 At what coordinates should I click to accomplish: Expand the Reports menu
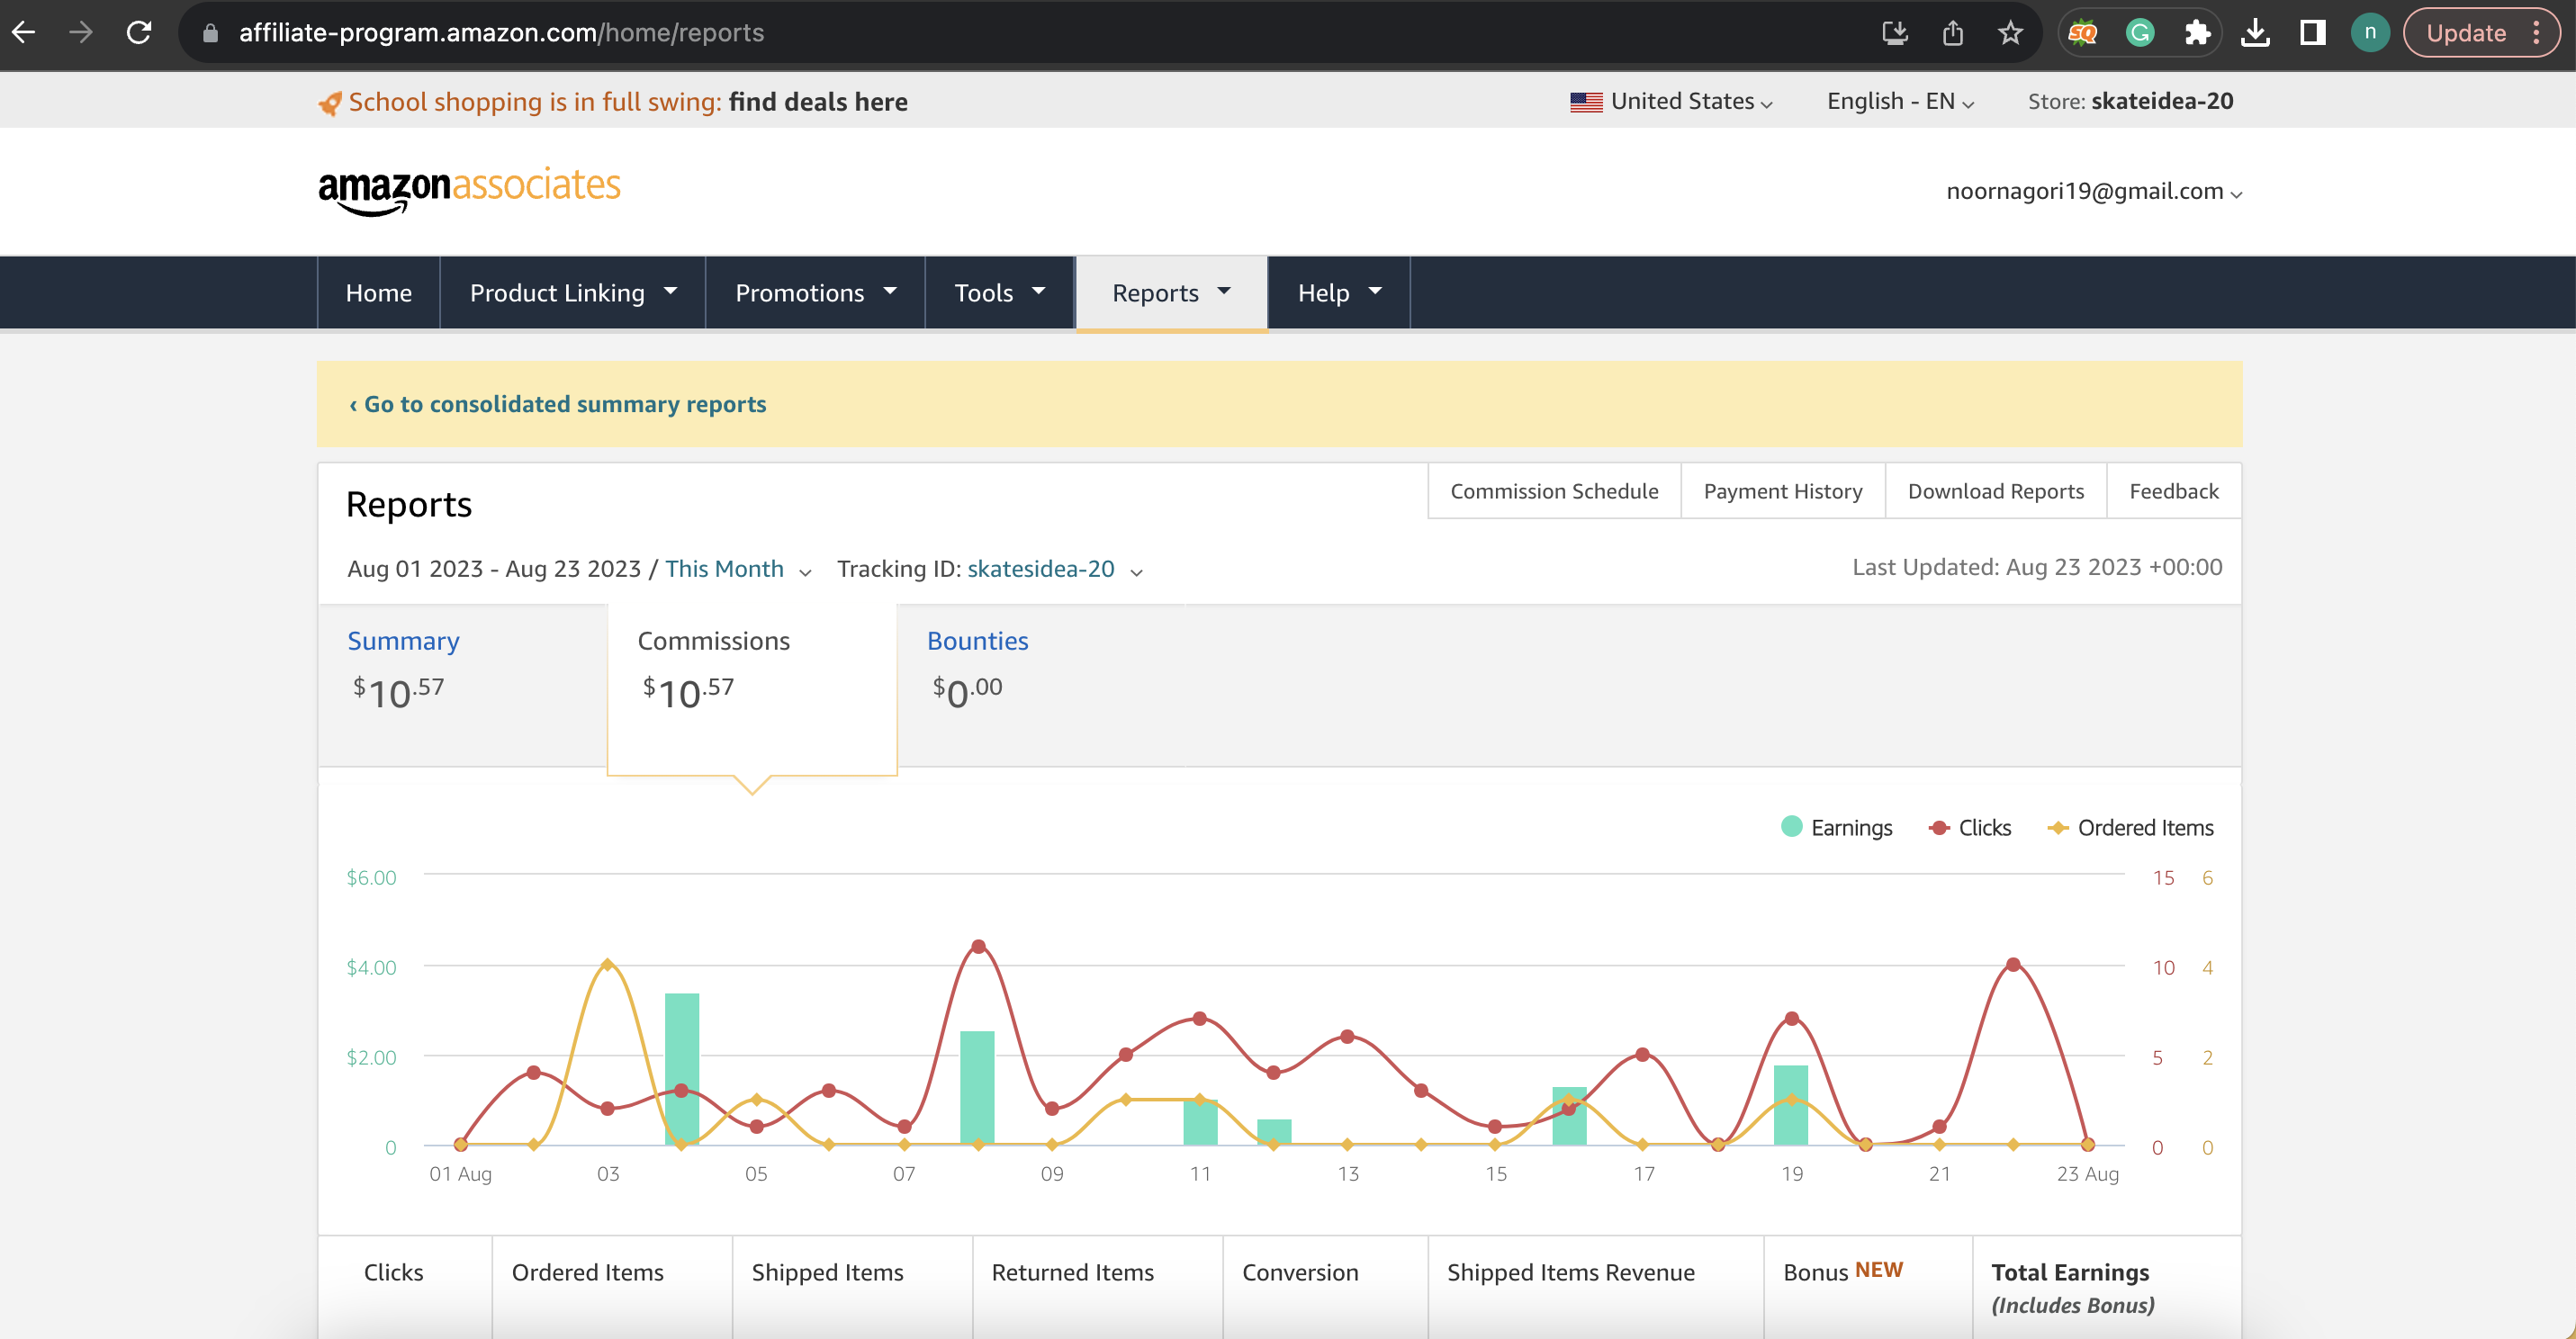click(1171, 293)
